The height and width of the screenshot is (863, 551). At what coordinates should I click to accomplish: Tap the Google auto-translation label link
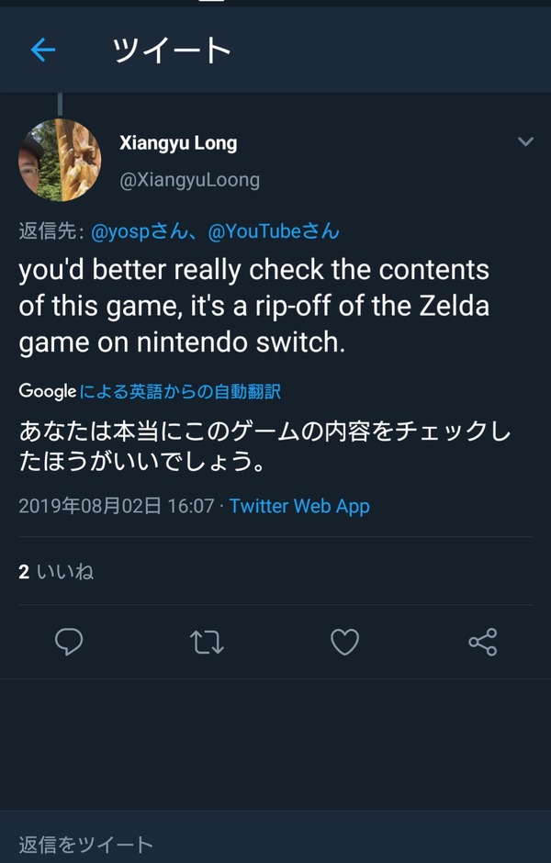click(181, 391)
